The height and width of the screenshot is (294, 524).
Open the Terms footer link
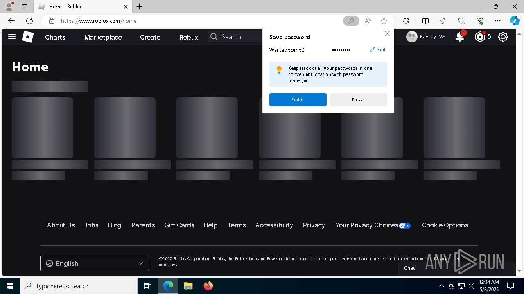[237, 225]
